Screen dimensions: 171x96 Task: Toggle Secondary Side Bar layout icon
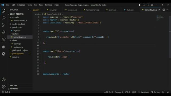[148, 5]
